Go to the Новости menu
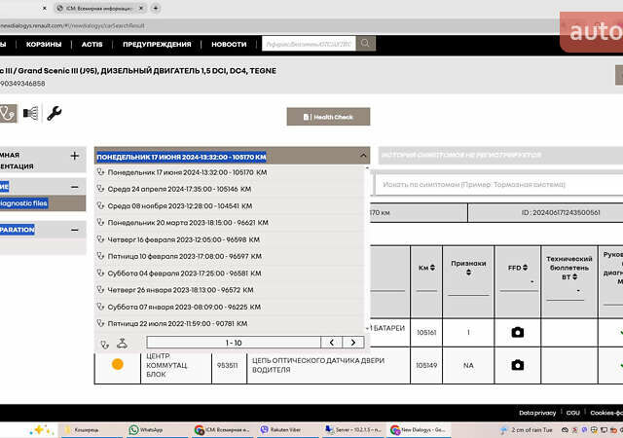This screenshot has width=623, height=438. (229, 44)
